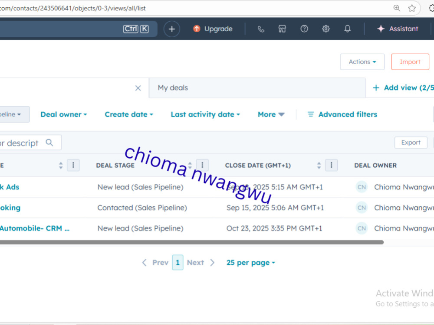The image size is (434, 325).
Task: Sort the first column using arrows
Action: pos(61,165)
